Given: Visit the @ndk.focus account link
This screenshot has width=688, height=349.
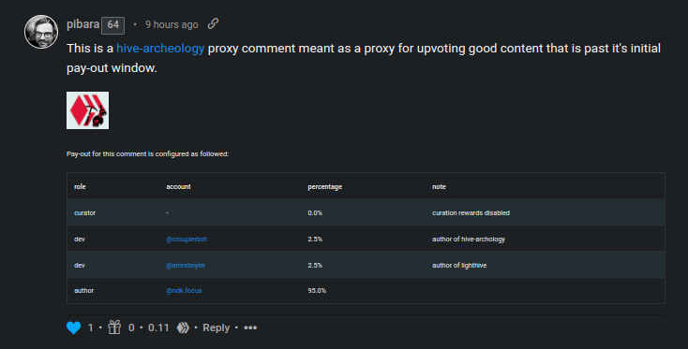Looking at the screenshot, I should coord(184,290).
